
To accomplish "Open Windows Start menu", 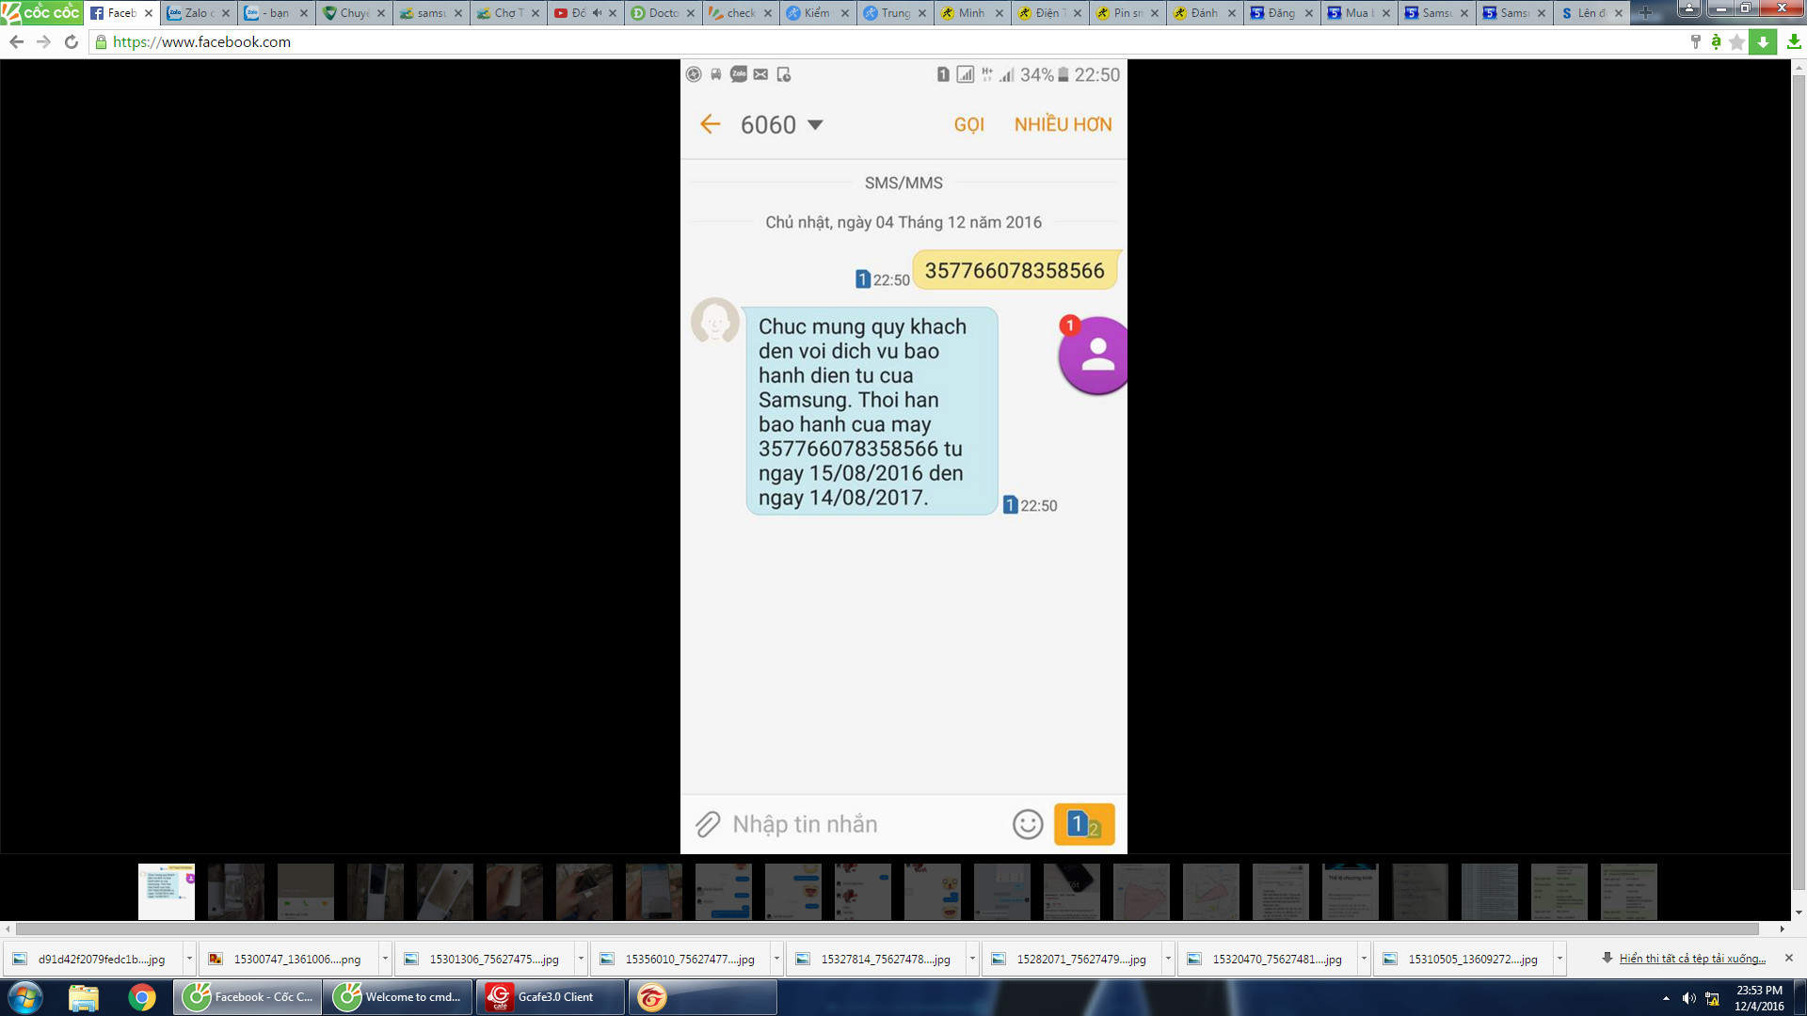I will click(25, 997).
